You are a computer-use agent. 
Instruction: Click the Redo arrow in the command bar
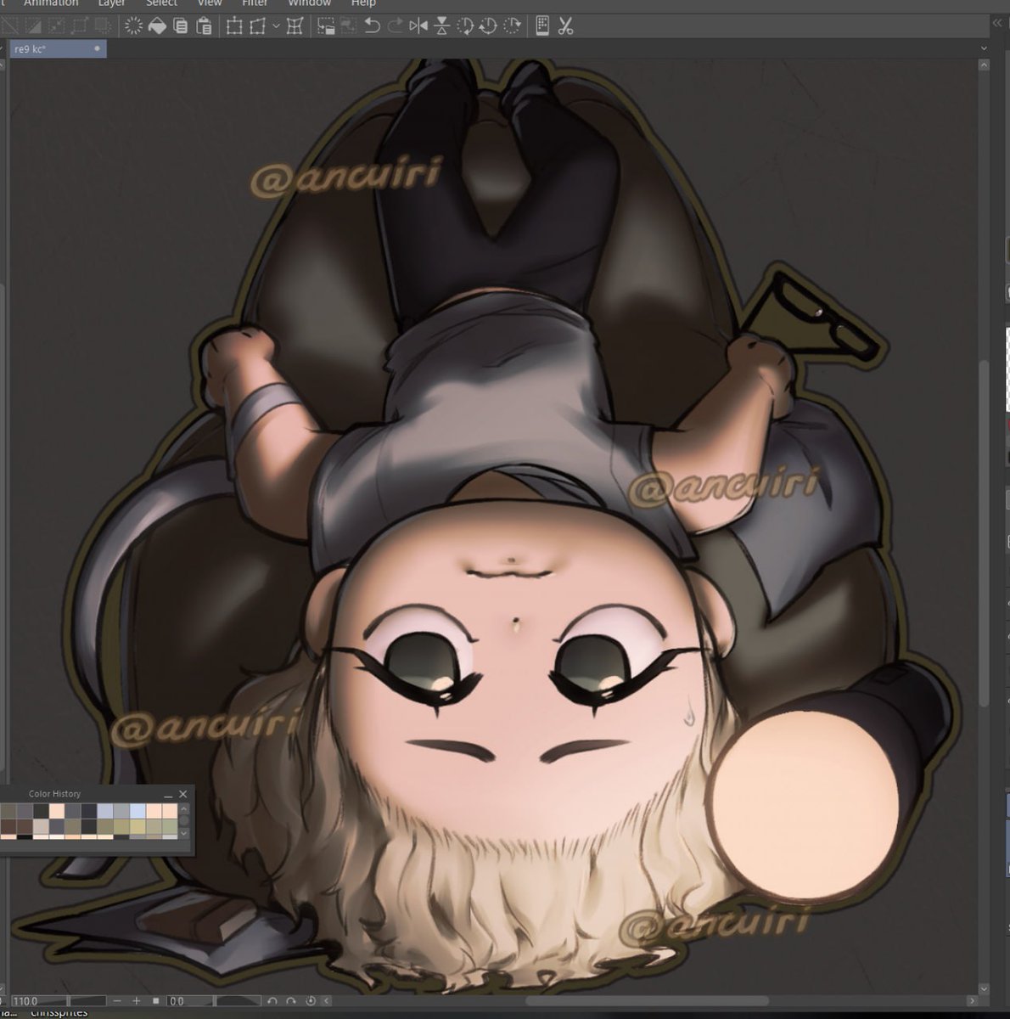[395, 25]
